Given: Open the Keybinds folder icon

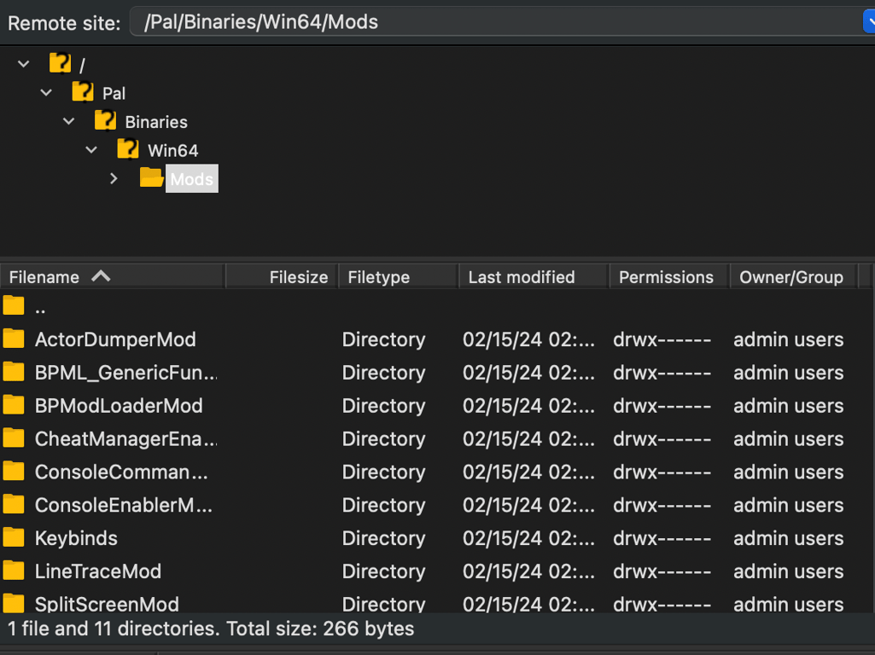Looking at the screenshot, I should 14,538.
